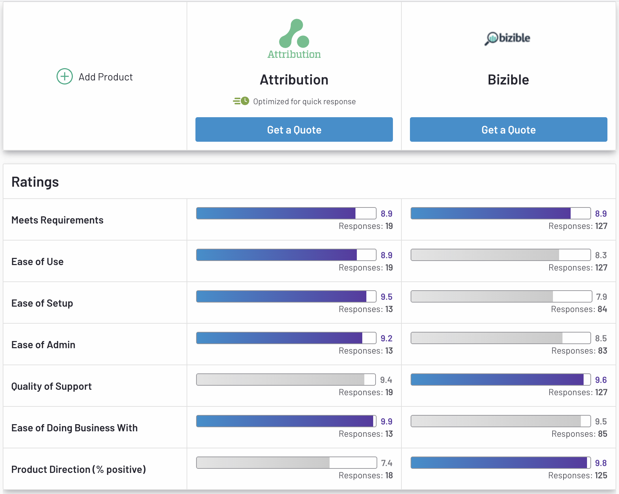Viewport: 619px width, 494px height.
Task: Click Attribution's Quality of Support rating bar
Action: pyautogui.click(x=286, y=380)
